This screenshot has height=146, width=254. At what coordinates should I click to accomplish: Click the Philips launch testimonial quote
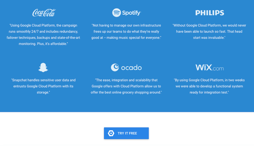210,31
